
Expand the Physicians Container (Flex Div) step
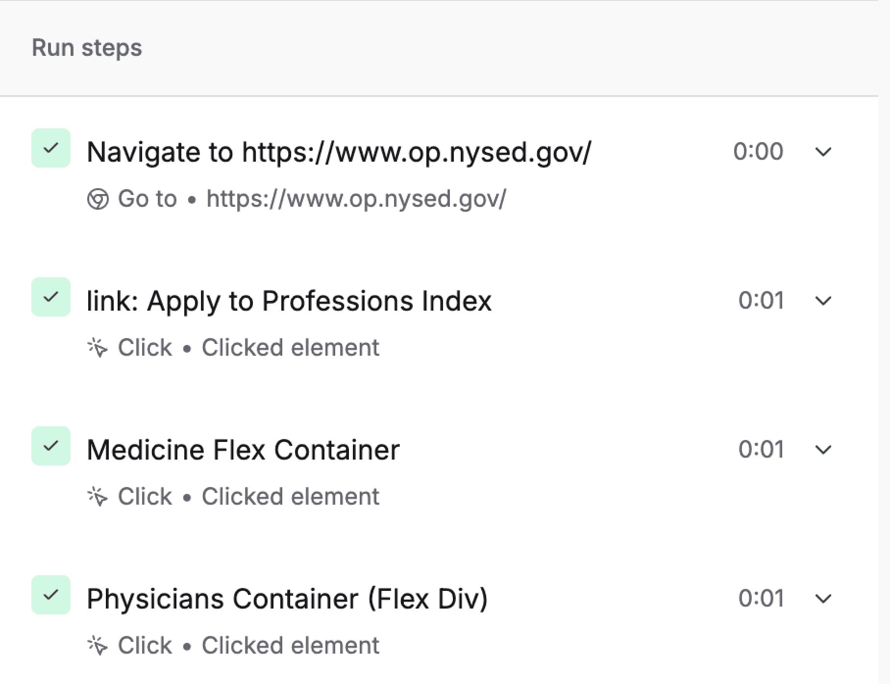coord(823,598)
